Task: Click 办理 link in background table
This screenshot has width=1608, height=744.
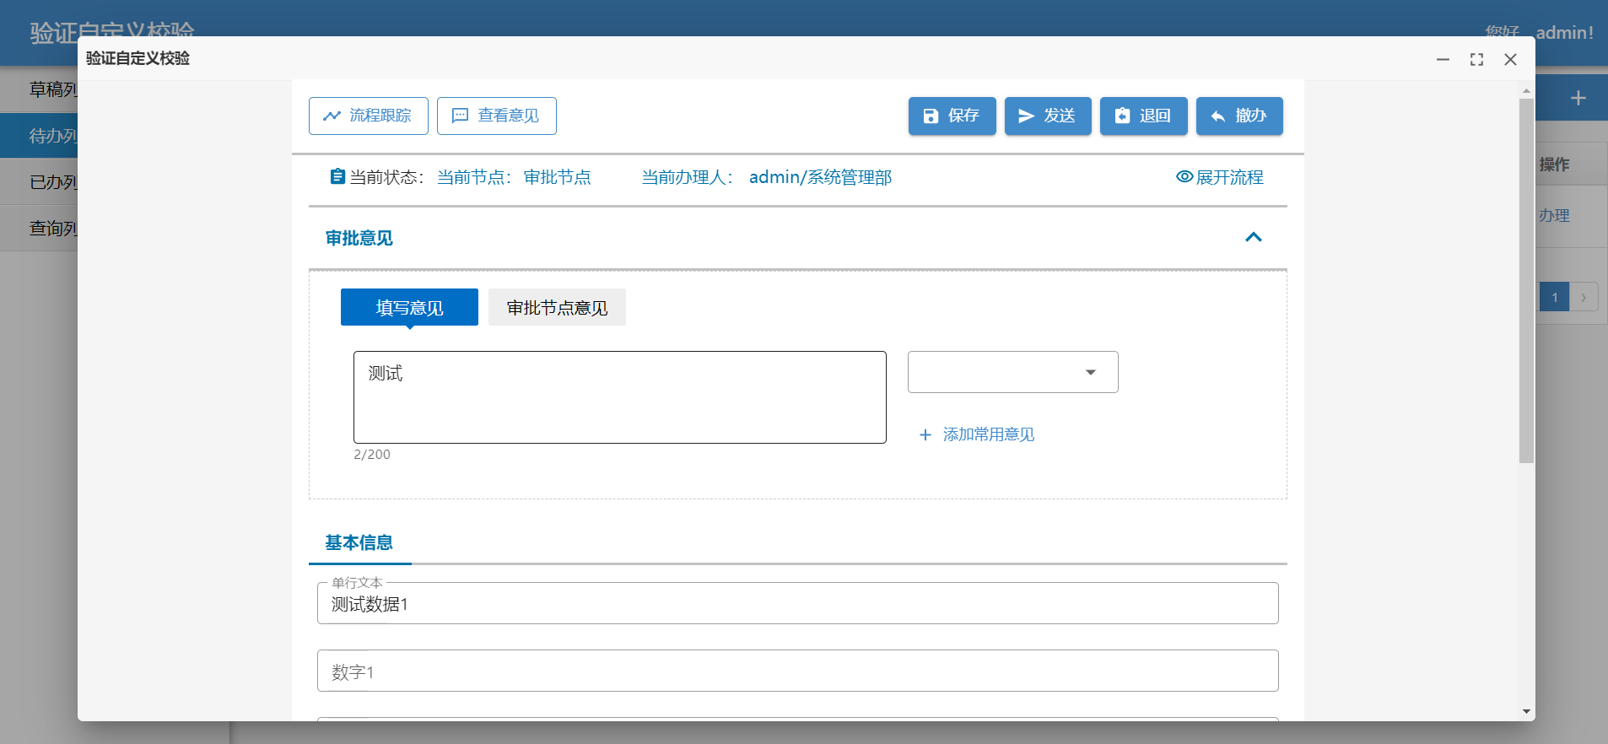Action: click(x=1554, y=216)
